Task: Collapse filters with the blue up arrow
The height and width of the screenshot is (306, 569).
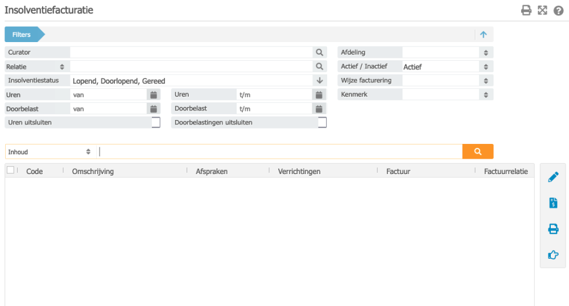Action: click(483, 35)
